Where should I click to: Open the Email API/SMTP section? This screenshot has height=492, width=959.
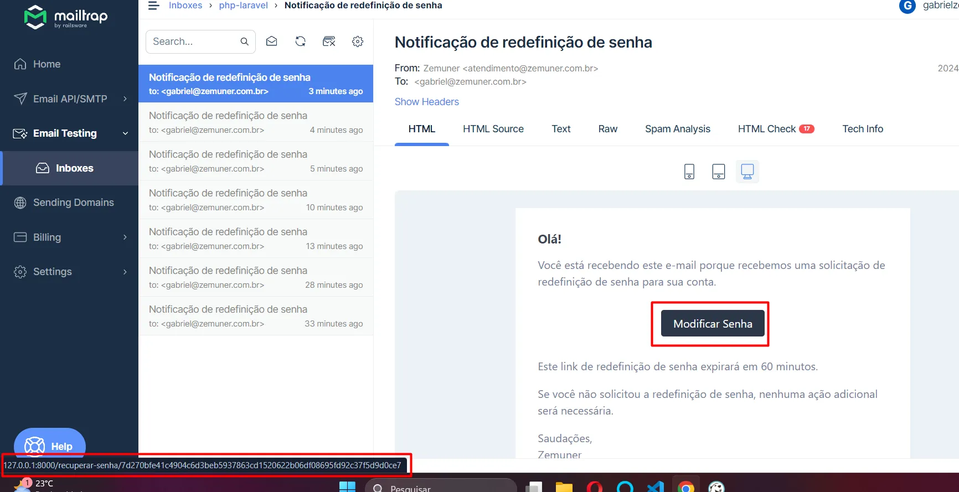pyautogui.click(x=69, y=99)
